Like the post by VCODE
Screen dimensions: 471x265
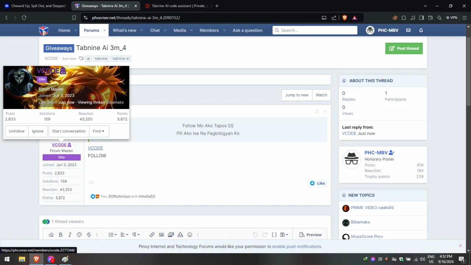coord(317,183)
